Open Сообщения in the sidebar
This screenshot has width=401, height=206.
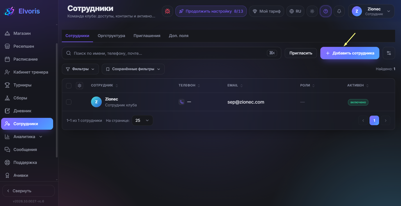[x=27, y=150]
